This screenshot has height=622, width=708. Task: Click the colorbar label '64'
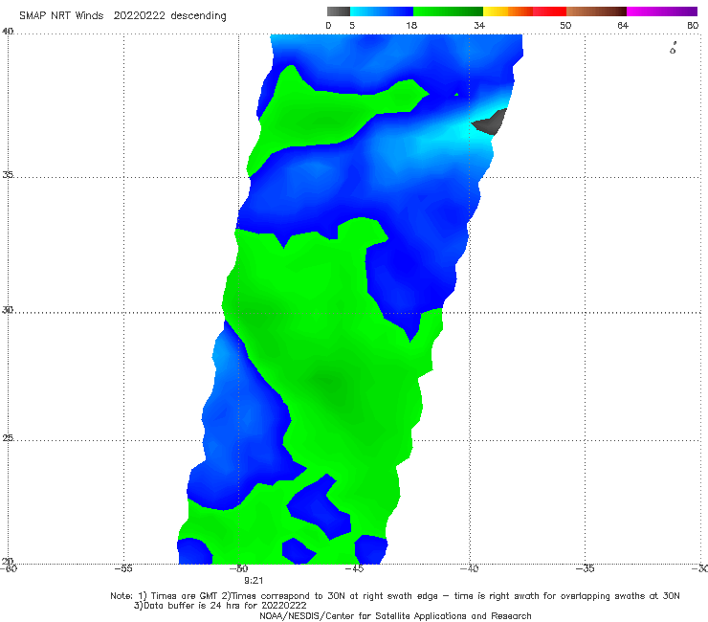(623, 25)
